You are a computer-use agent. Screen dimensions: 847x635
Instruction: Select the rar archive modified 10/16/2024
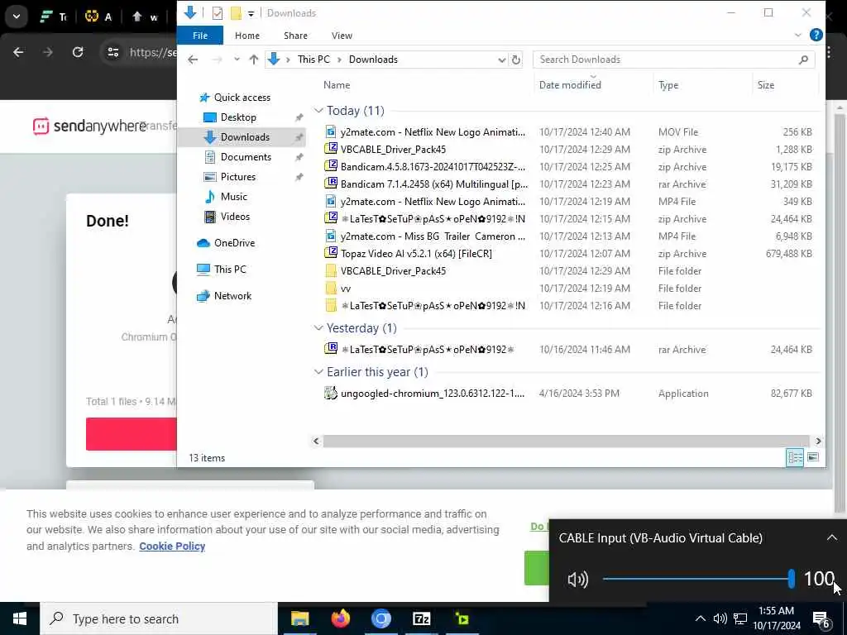tap(427, 350)
